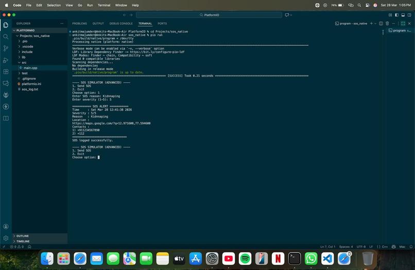415x270 pixels.
Task: Open Customize Layout icon
Action: 390,15
